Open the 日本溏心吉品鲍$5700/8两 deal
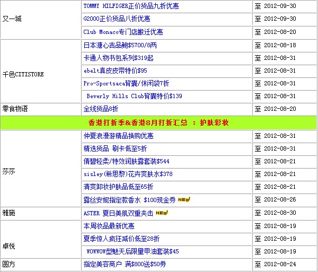318x272 pixels. tap(120, 45)
